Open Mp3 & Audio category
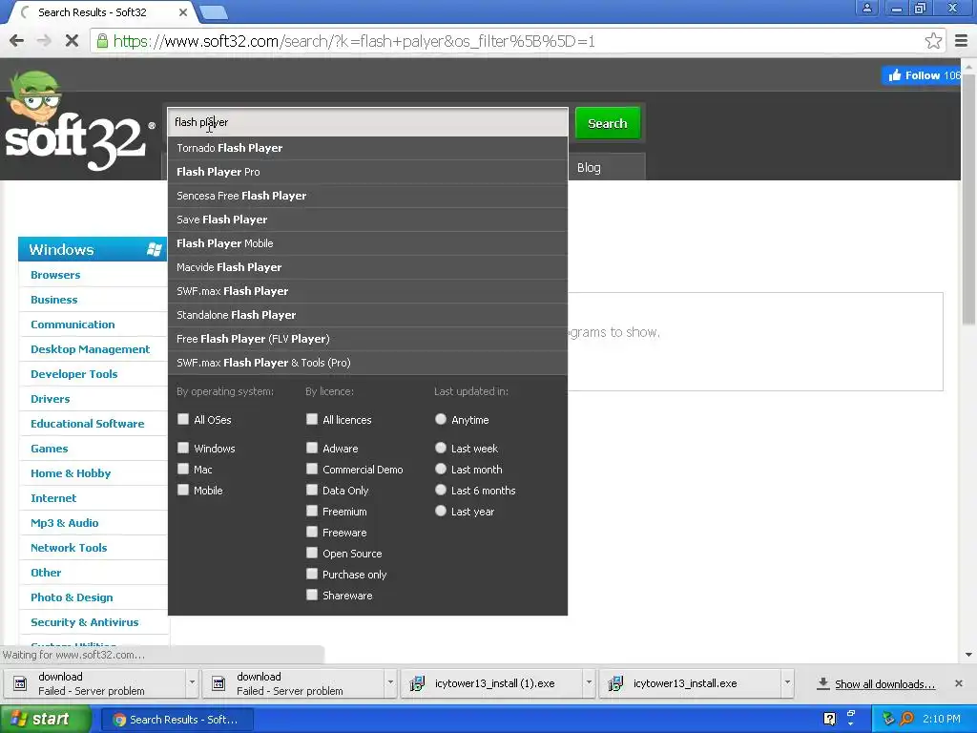Image resolution: width=977 pixels, height=733 pixels. tap(65, 523)
